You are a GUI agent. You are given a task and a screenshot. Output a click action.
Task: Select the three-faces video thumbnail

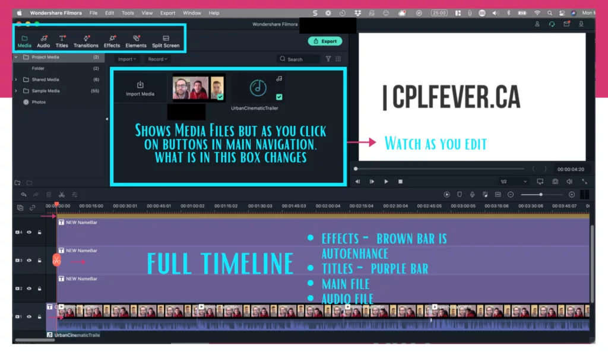pos(198,88)
